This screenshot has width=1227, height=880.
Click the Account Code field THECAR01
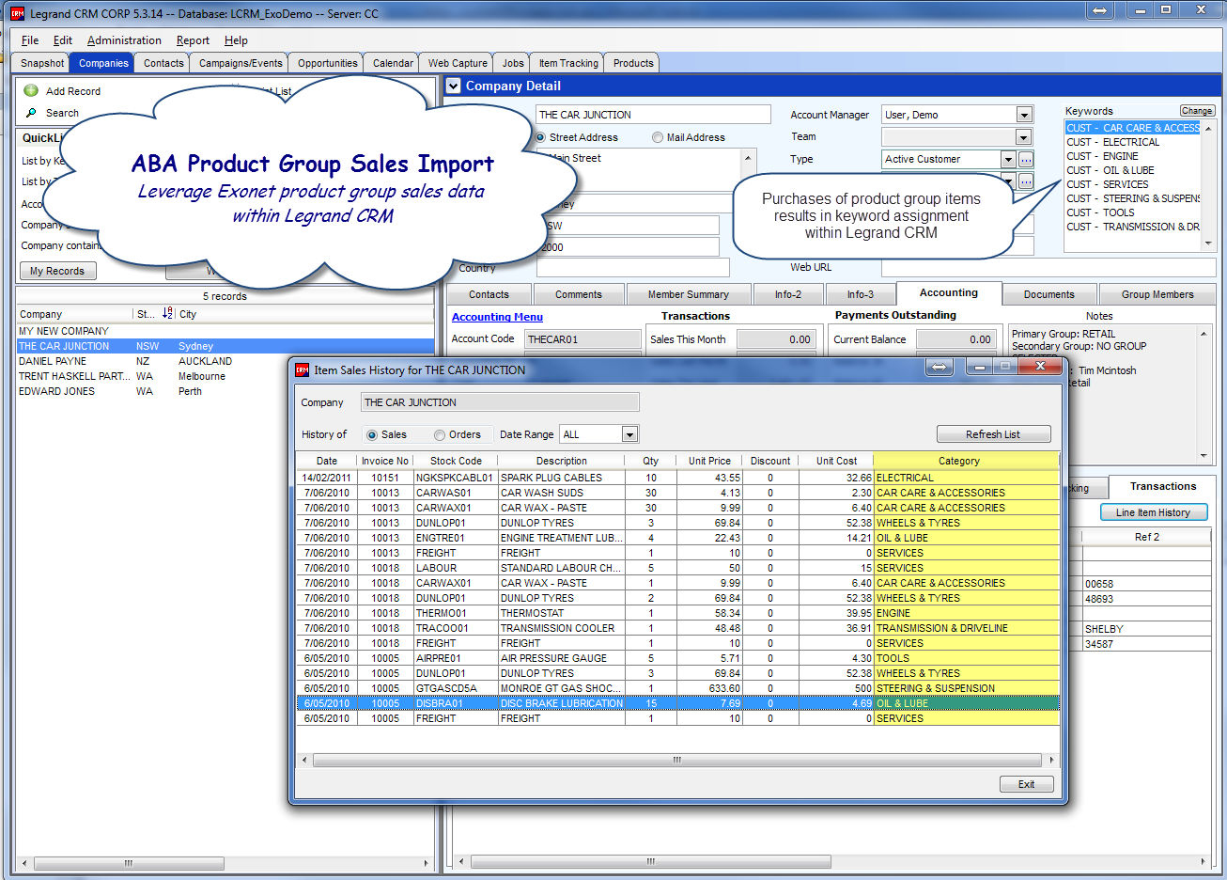click(582, 339)
